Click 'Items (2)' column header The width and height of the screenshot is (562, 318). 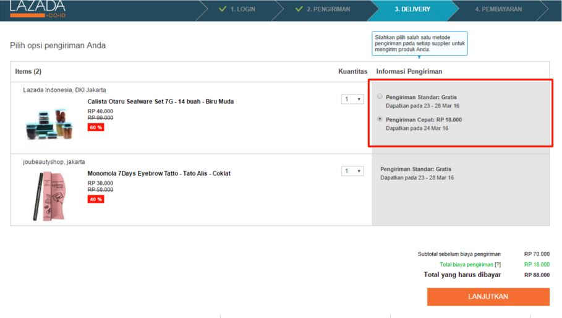[28, 71]
